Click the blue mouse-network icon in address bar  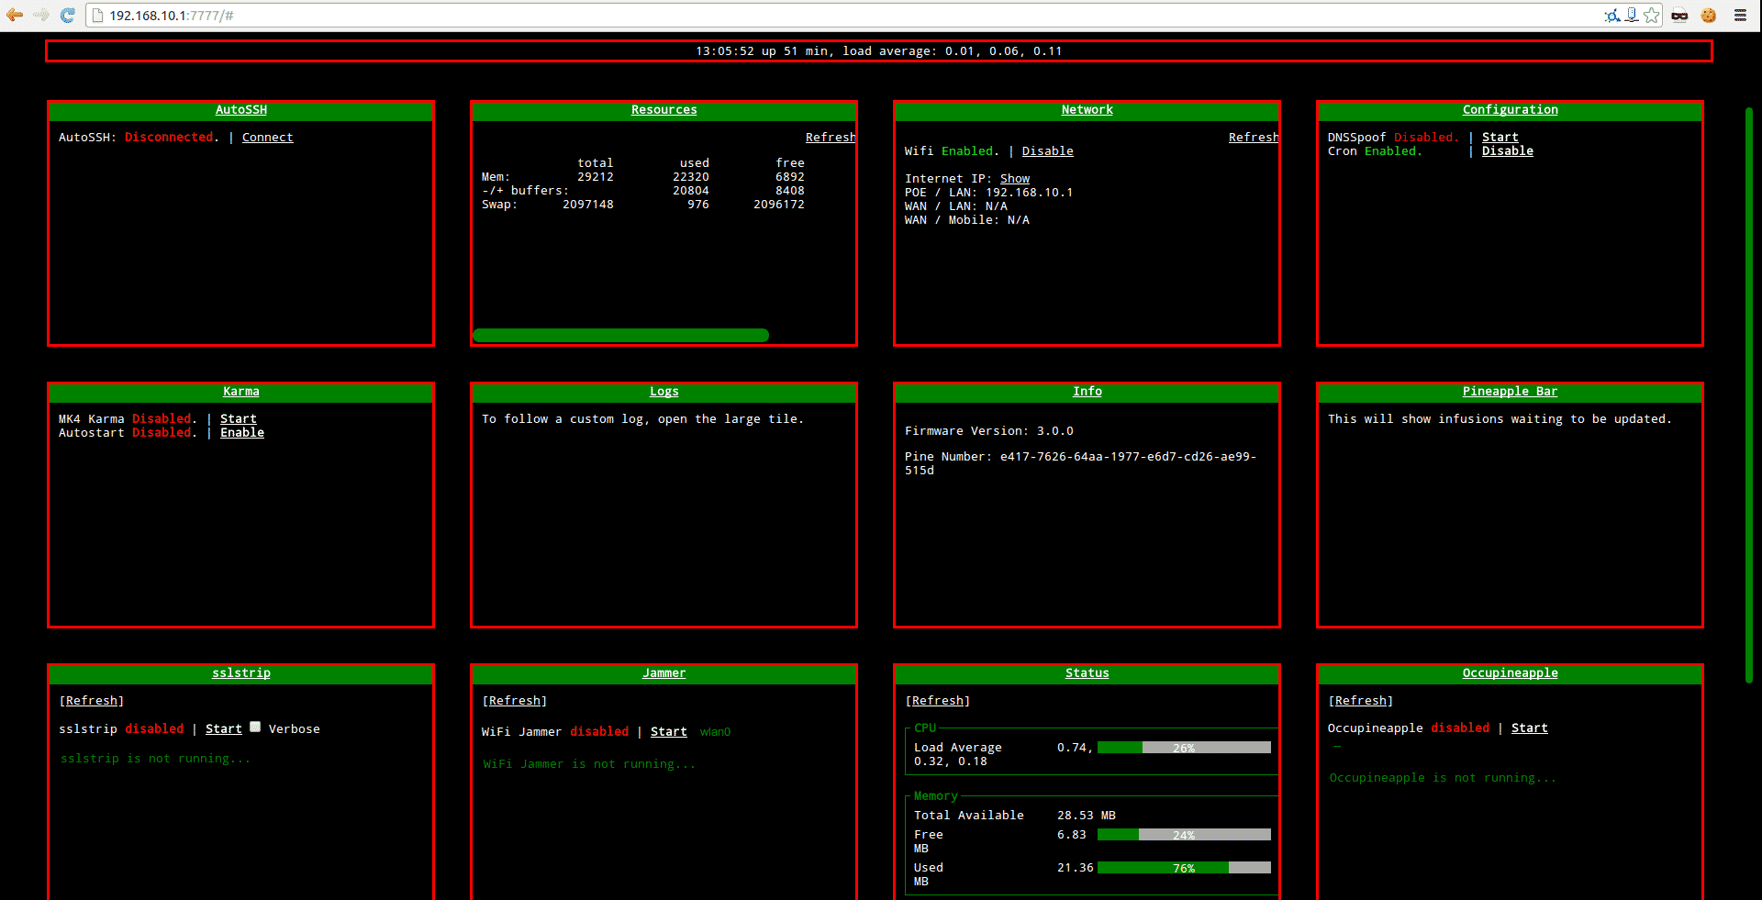pos(1611,16)
